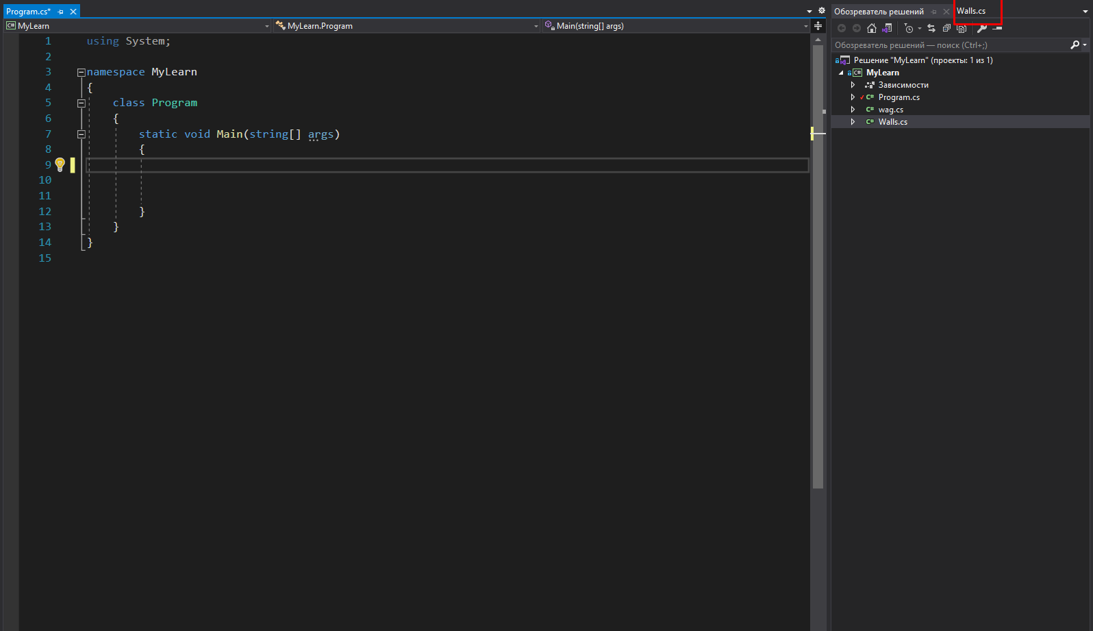Click line number 12 in the margin

click(x=45, y=212)
